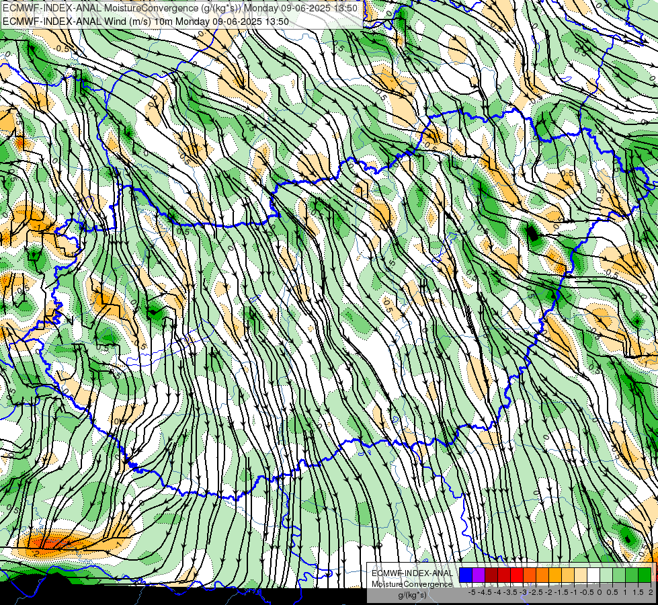
Task: Click the legend swatch between 1 and 1.5
Action: pos(632,575)
